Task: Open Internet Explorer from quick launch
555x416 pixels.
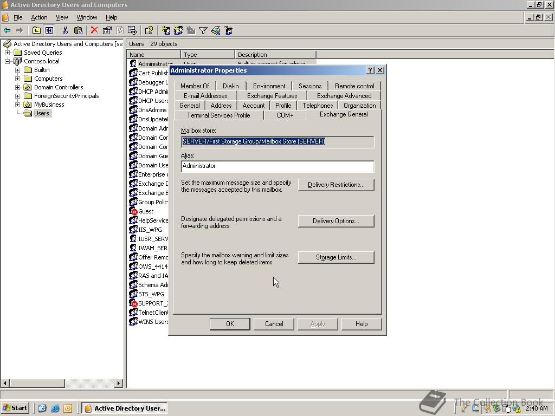Action: pos(55,408)
